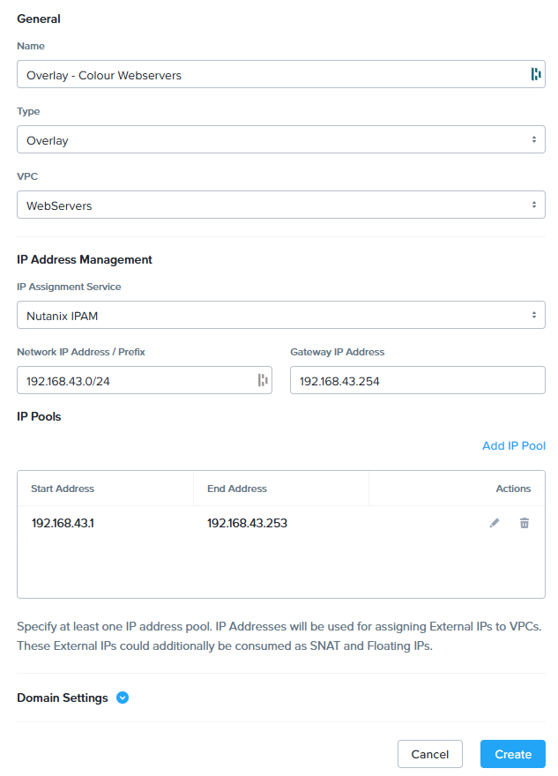Image resolution: width=558 pixels, height=776 pixels.
Task: Select the 192.168.43.1 pool row
Action: click(281, 523)
